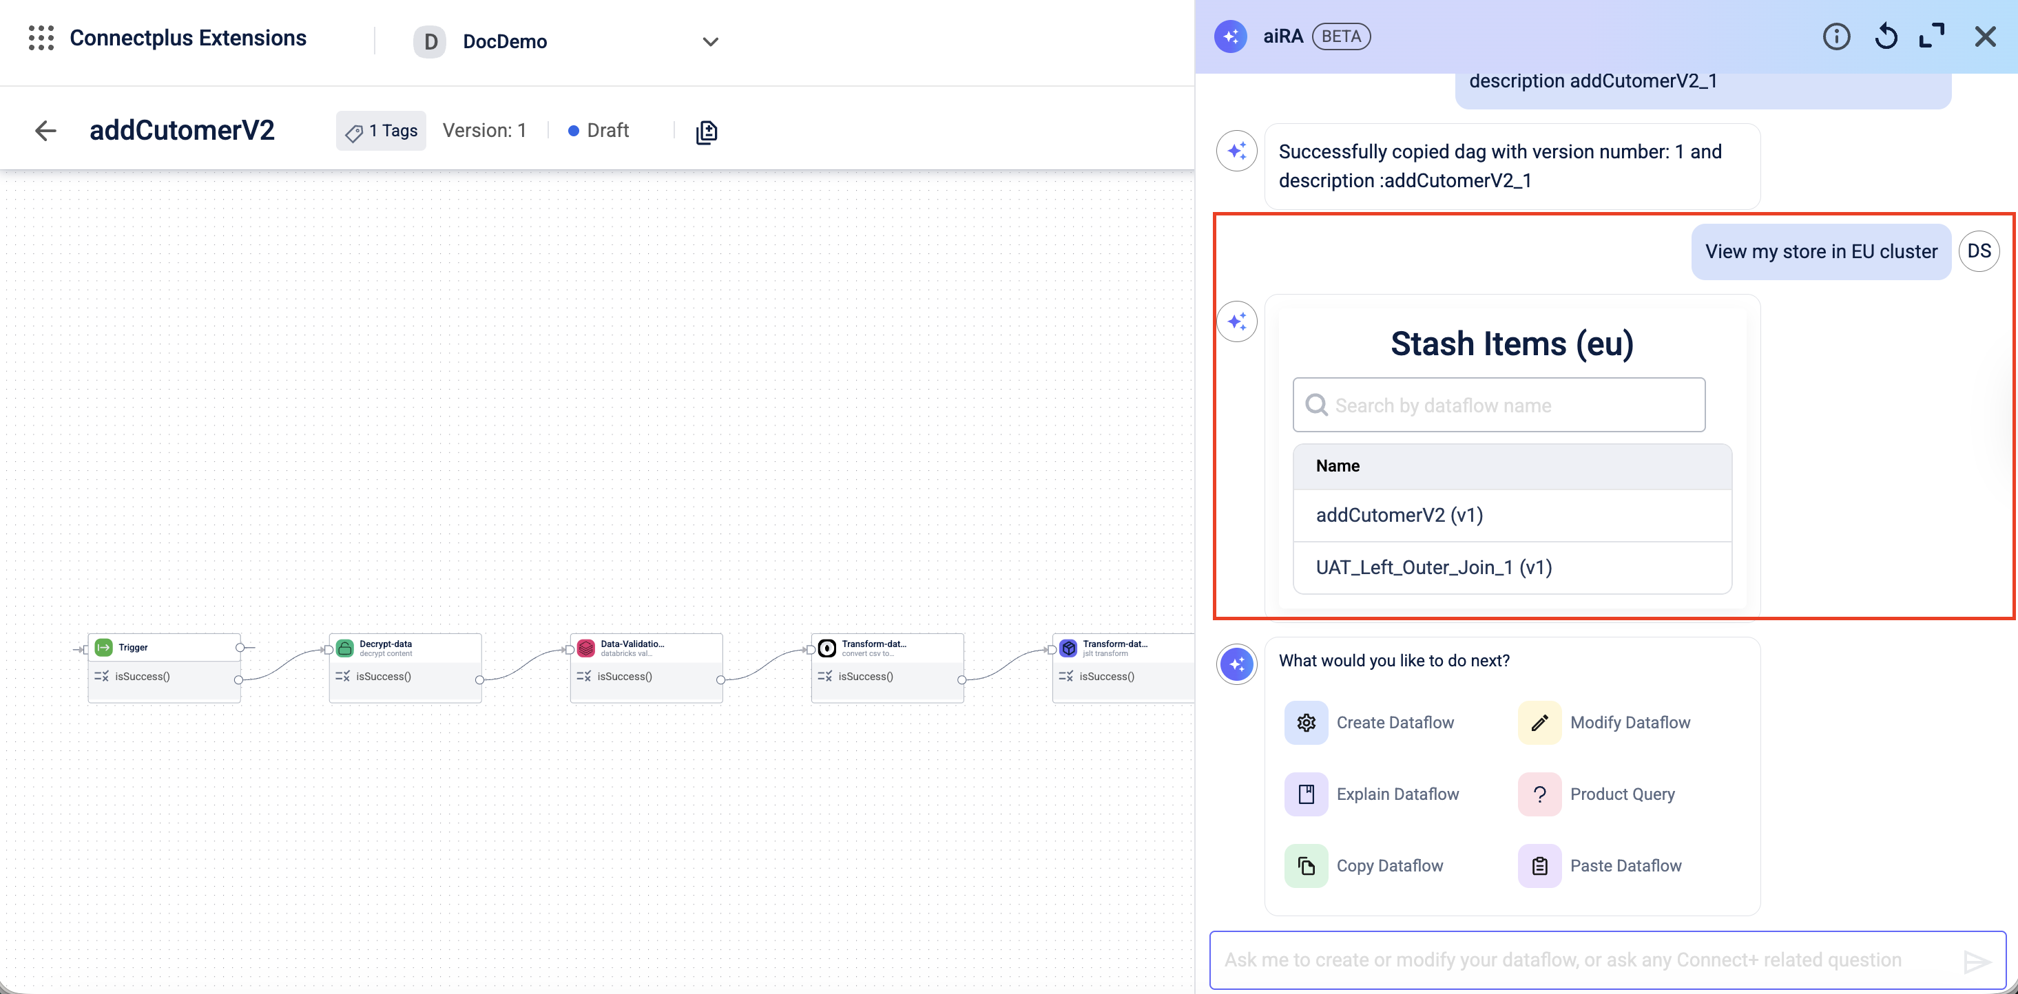
Task: Expand the aiRA panel to full size
Action: (1932, 36)
